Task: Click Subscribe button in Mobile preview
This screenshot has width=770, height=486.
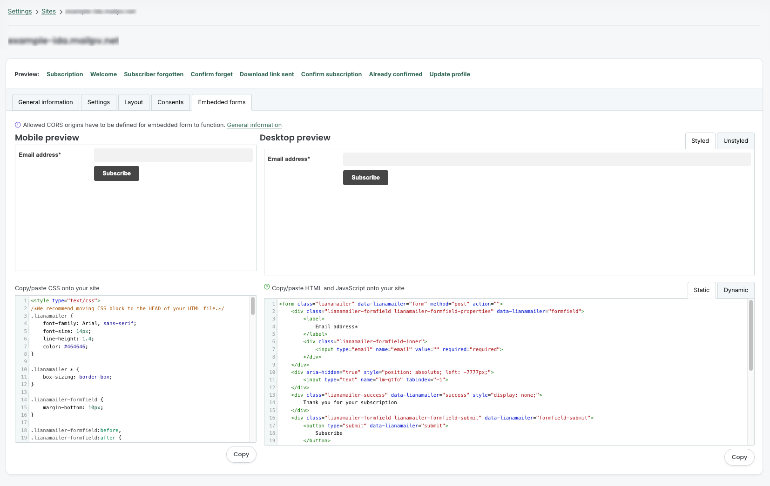Action: pos(116,173)
